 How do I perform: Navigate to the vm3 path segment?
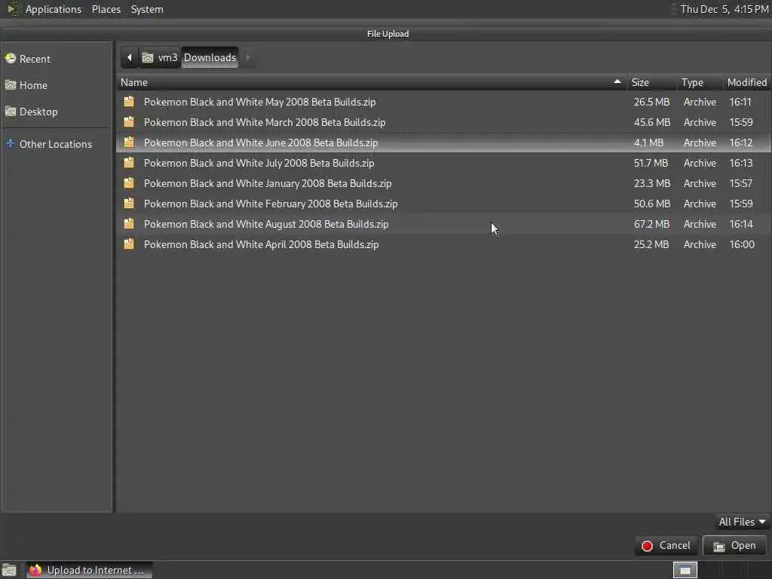coord(161,57)
